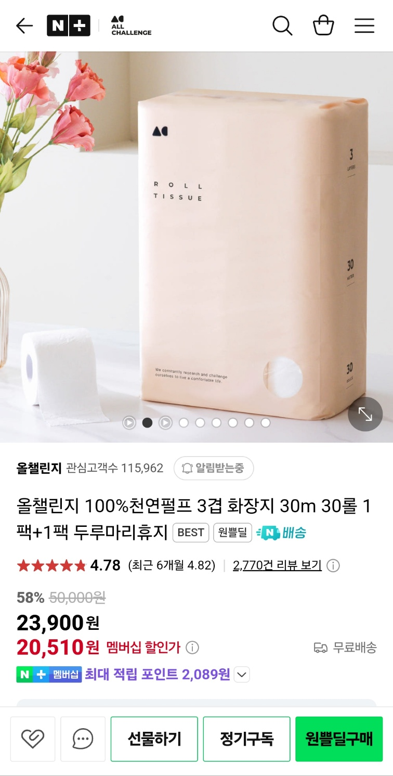Image resolution: width=393 pixels, height=776 pixels.
Task: Play the first video slide indicator
Action: (129, 422)
